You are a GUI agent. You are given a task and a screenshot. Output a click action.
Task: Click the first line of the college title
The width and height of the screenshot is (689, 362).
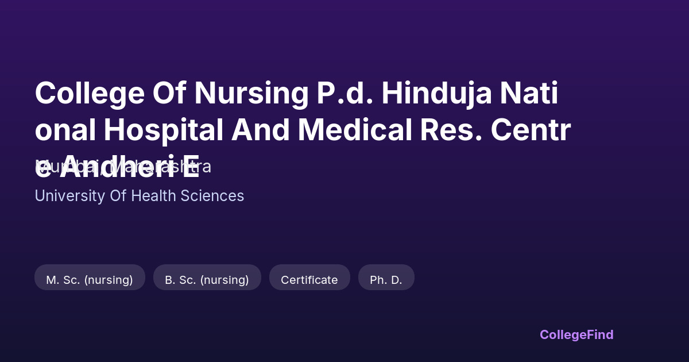[x=296, y=94]
